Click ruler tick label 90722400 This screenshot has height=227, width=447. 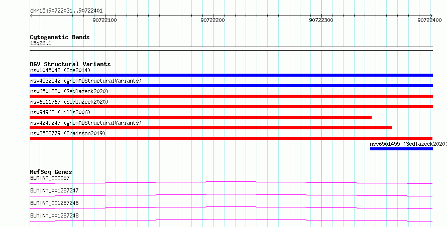pos(429,20)
